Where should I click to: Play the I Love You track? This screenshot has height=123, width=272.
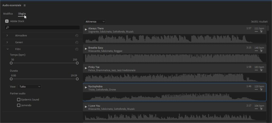coord(86,107)
